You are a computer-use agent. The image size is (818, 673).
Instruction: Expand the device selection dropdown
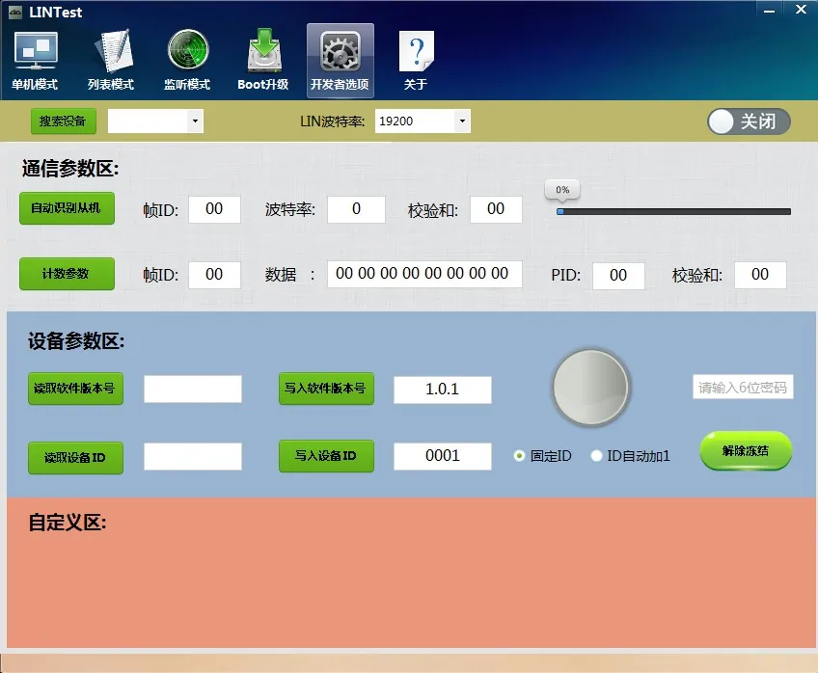[195, 121]
